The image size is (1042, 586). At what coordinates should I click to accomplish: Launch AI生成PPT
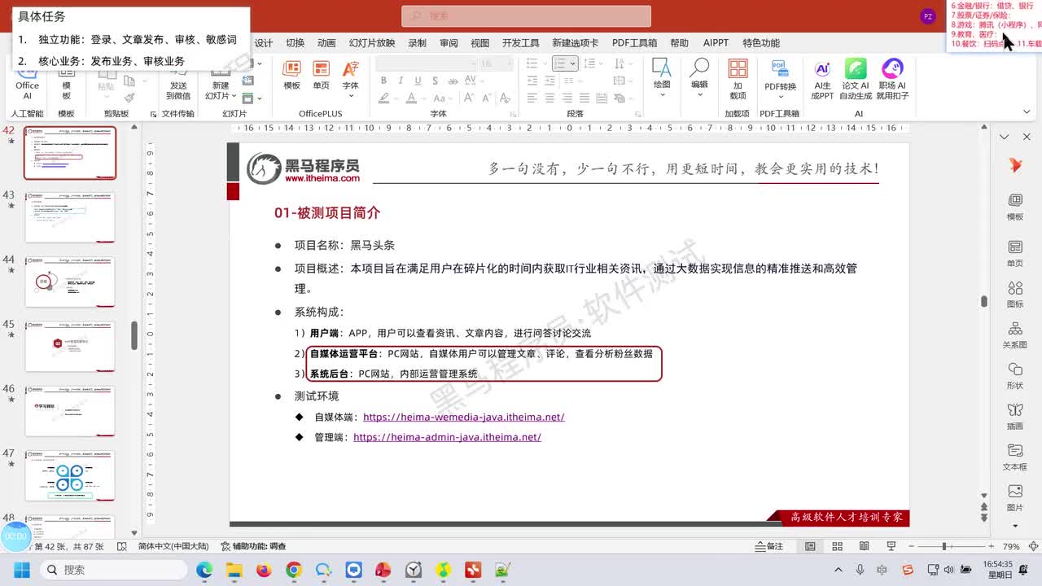coord(822,79)
